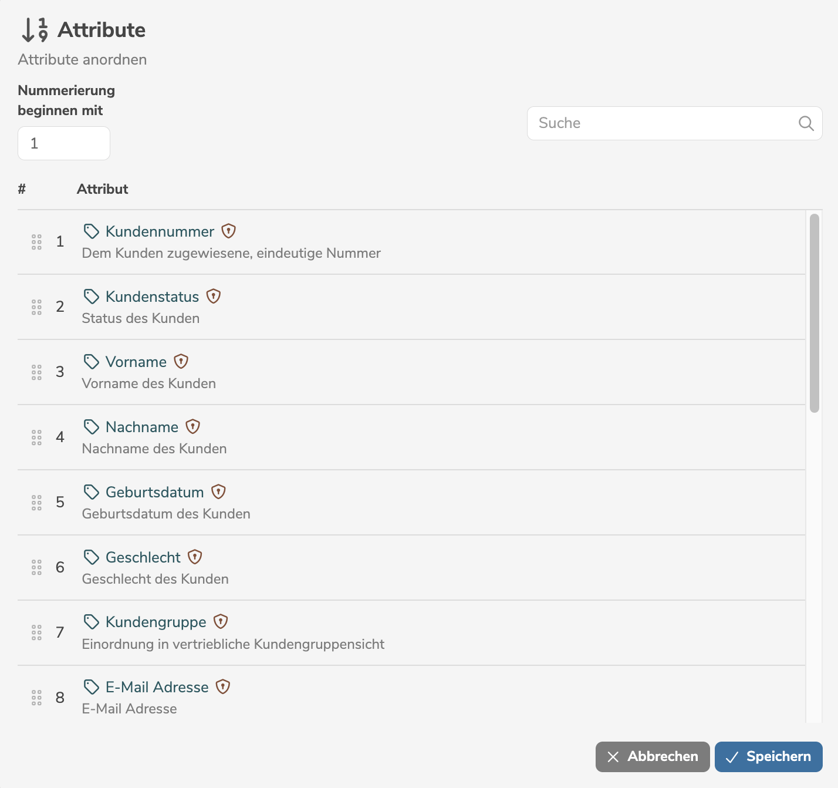Click the grip icon of the Geschlecht row
Image resolution: width=838 pixels, height=788 pixels.
[x=36, y=567]
